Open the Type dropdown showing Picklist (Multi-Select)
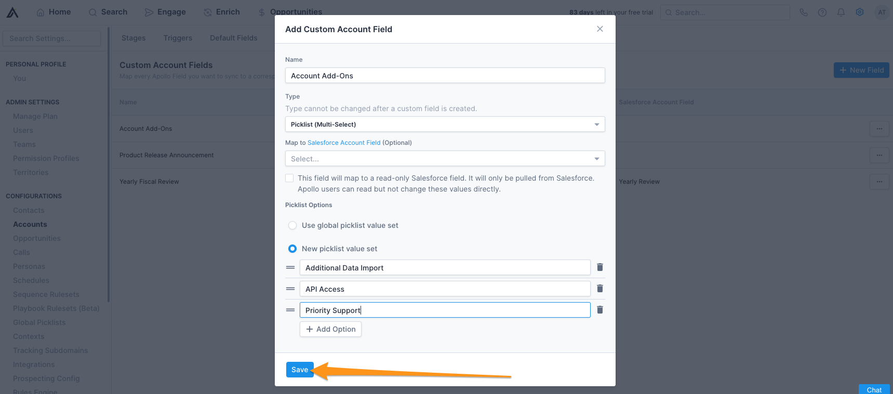The width and height of the screenshot is (893, 394). tap(445, 124)
